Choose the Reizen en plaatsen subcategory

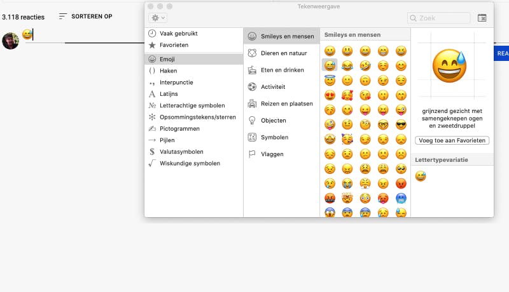tap(286, 103)
